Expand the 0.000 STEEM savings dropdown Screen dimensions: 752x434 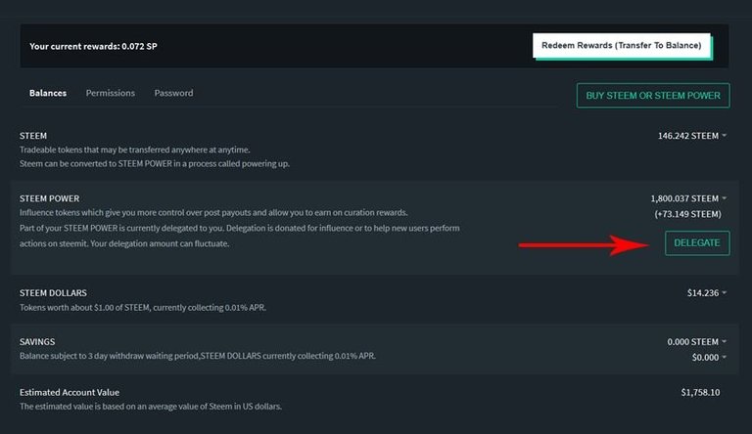(x=697, y=341)
